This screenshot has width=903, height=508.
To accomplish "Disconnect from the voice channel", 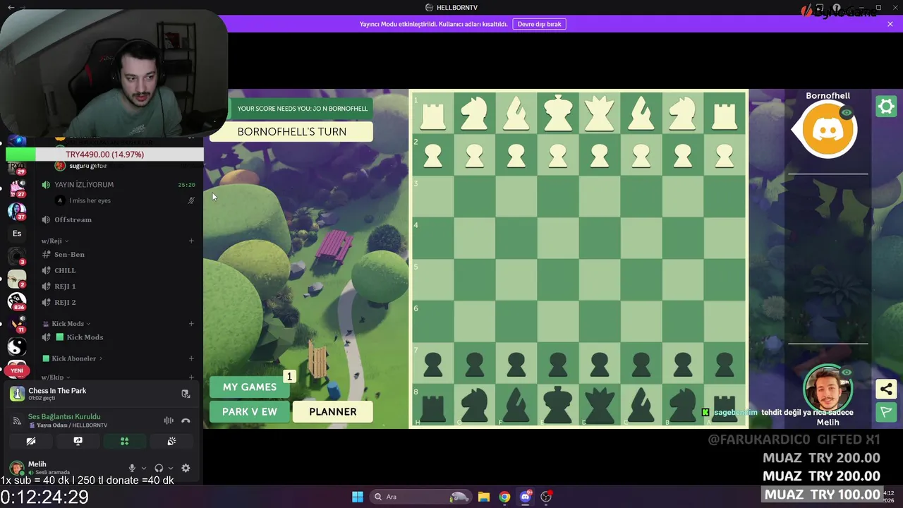I will pos(186,421).
